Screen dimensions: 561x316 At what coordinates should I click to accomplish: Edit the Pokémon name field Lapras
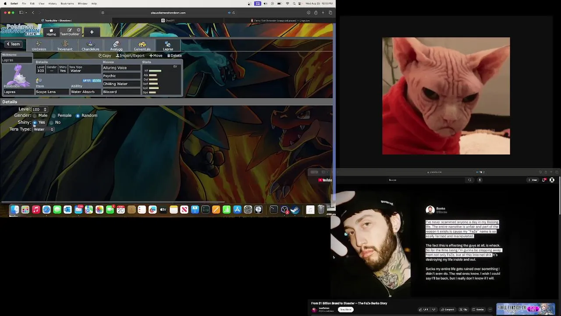click(18, 92)
